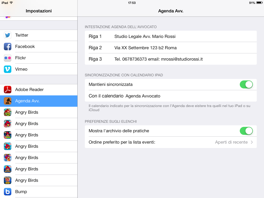Tap the Twitter bird icon
This screenshot has height=198, width=264.
(7, 35)
